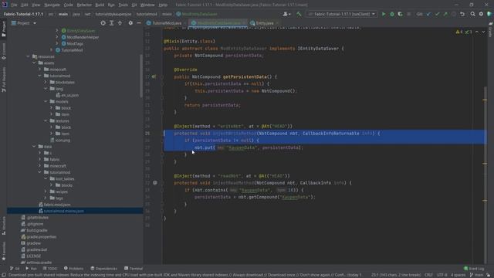Open the Event Log from status bar
Screen dimensions: 494x278
click(x=474, y=269)
